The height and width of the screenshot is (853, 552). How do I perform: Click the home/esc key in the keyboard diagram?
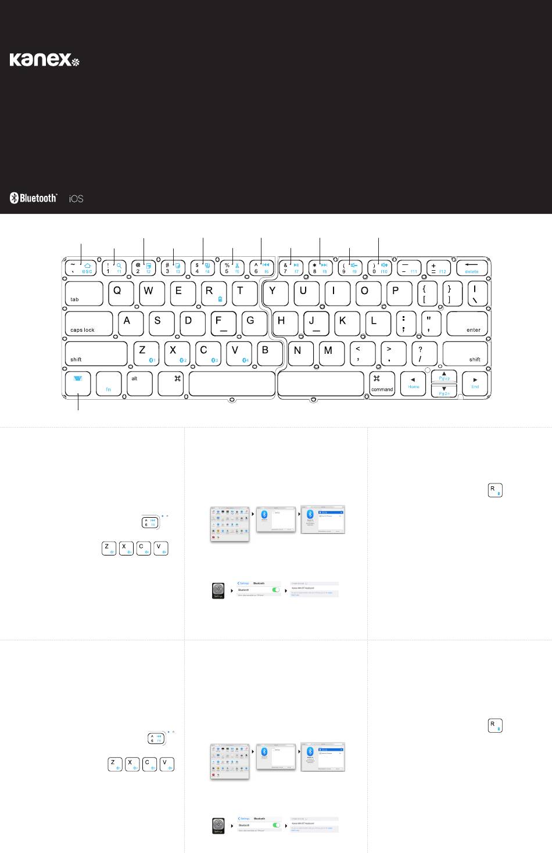tap(80, 267)
